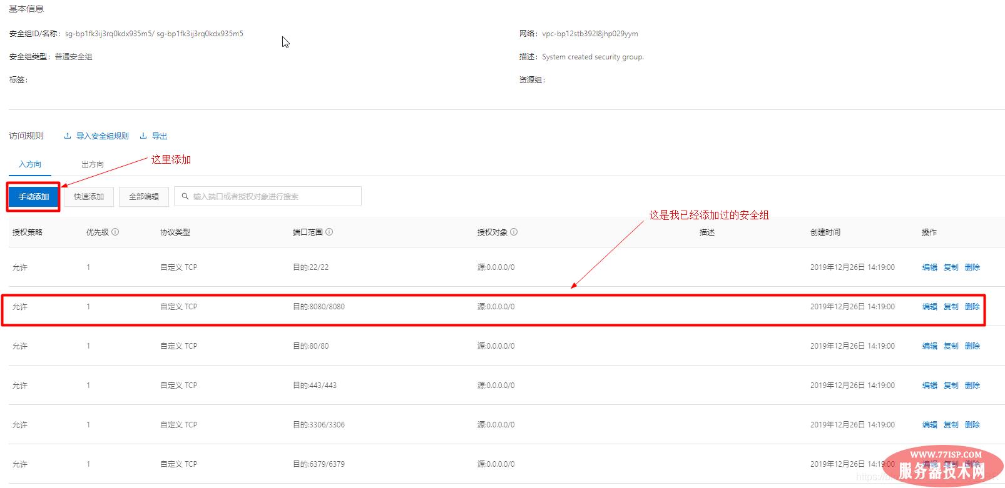The width and height of the screenshot is (1005, 488).
Task: Select the 目的:80/80 port range cell
Action: click(310, 346)
